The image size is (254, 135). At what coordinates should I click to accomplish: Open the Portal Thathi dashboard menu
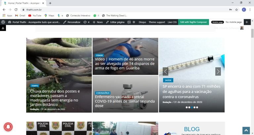pos(34,22)
